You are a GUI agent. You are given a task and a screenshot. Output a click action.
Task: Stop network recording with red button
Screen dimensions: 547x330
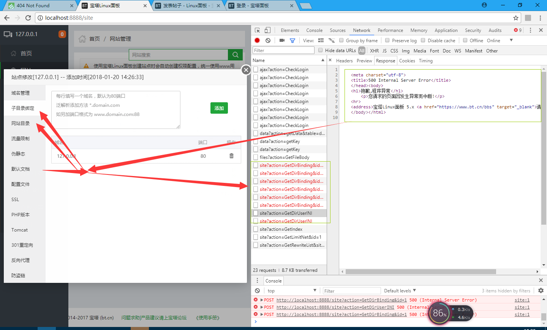pyautogui.click(x=257, y=40)
